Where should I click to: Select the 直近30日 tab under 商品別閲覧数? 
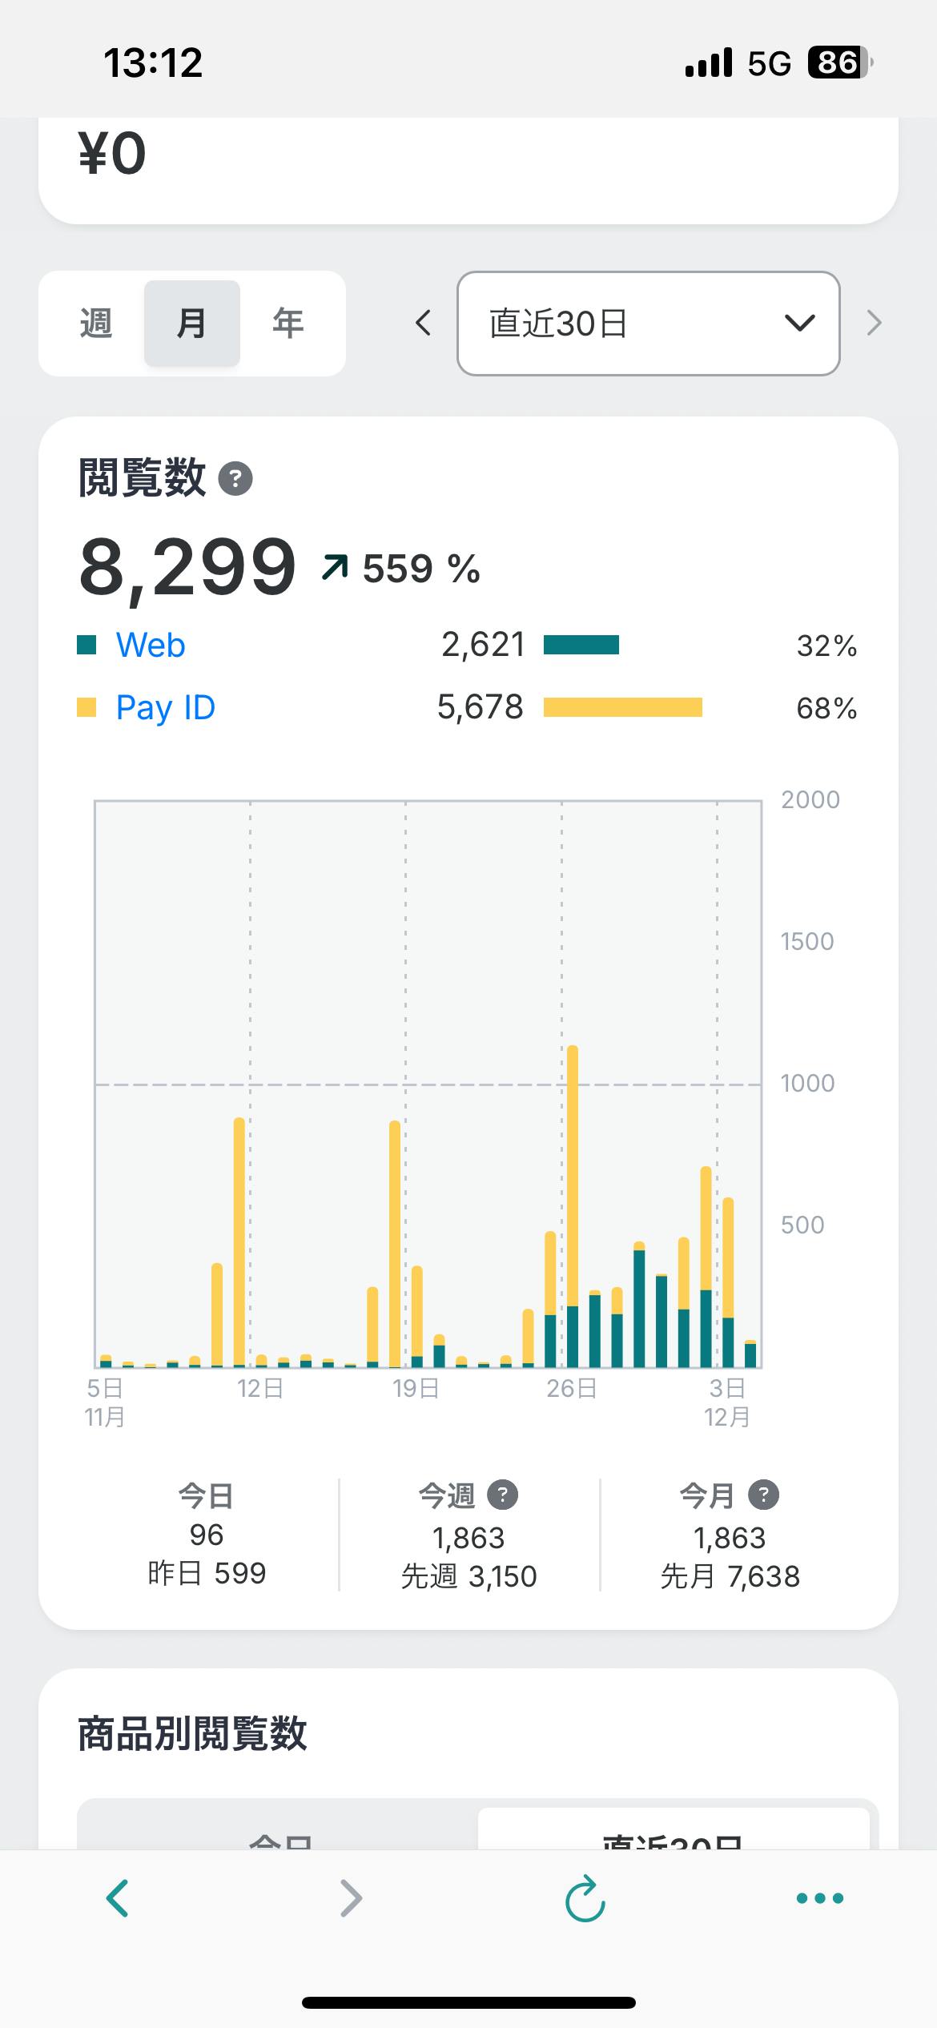pos(673,1834)
